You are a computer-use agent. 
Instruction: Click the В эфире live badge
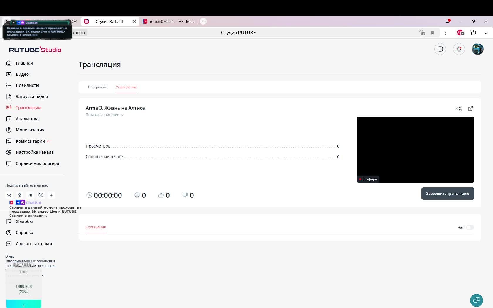pyautogui.click(x=368, y=179)
